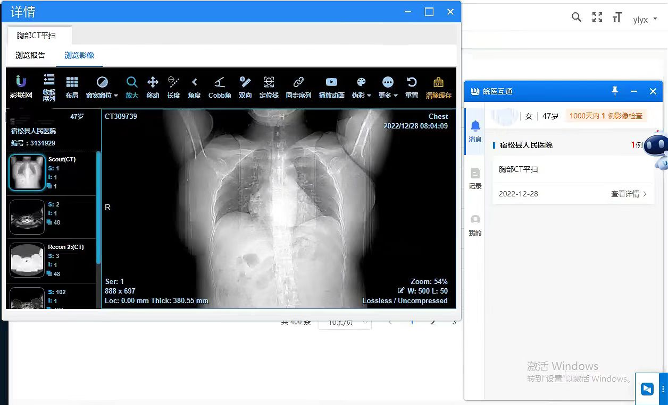This screenshot has width=668, height=405.
Task: Switch to the 浏览影像 tab
Action: (x=79, y=55)
